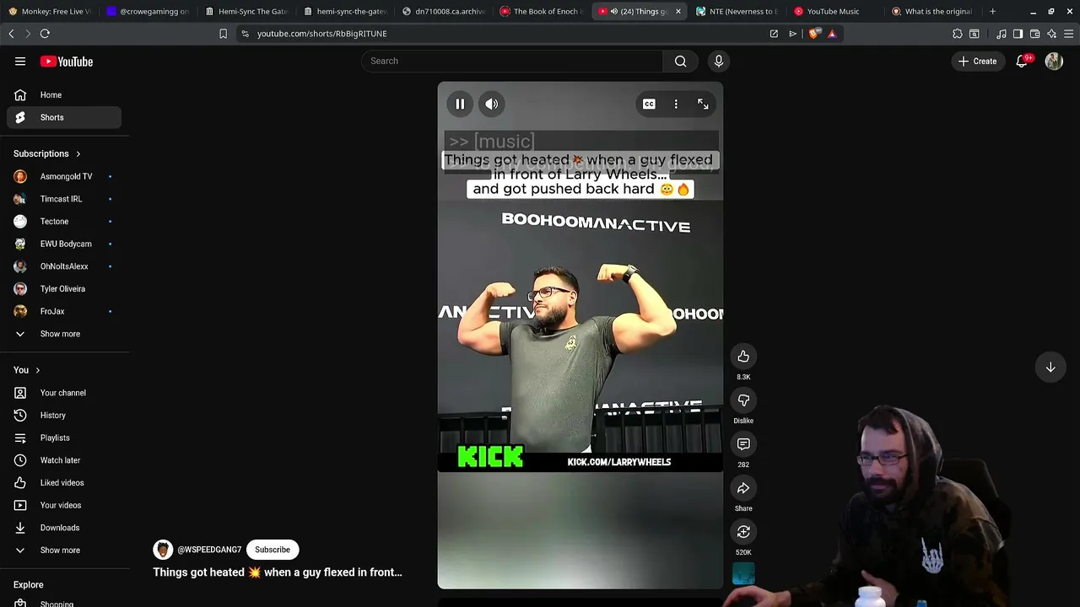
Task: Select Home in the sidebar
Action: (64, 95)
